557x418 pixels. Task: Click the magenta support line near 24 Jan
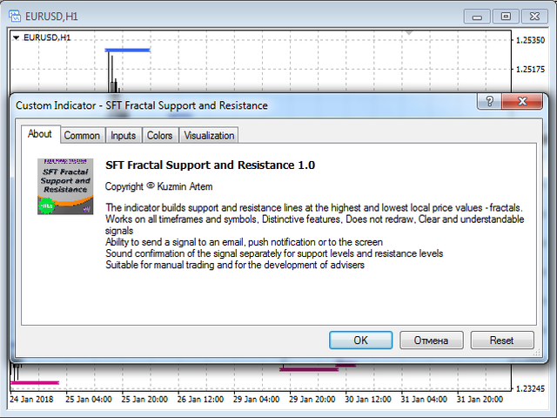[35, 383]
